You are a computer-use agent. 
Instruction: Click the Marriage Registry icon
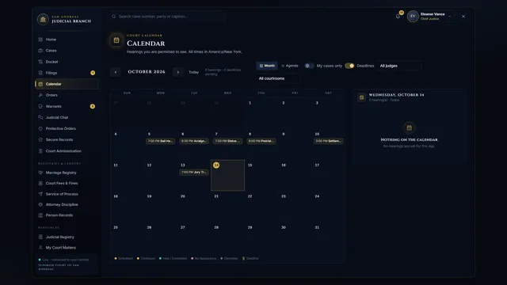40,173
